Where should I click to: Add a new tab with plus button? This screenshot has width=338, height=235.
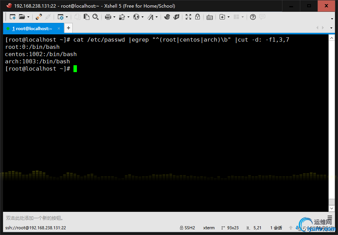point(69,28)
